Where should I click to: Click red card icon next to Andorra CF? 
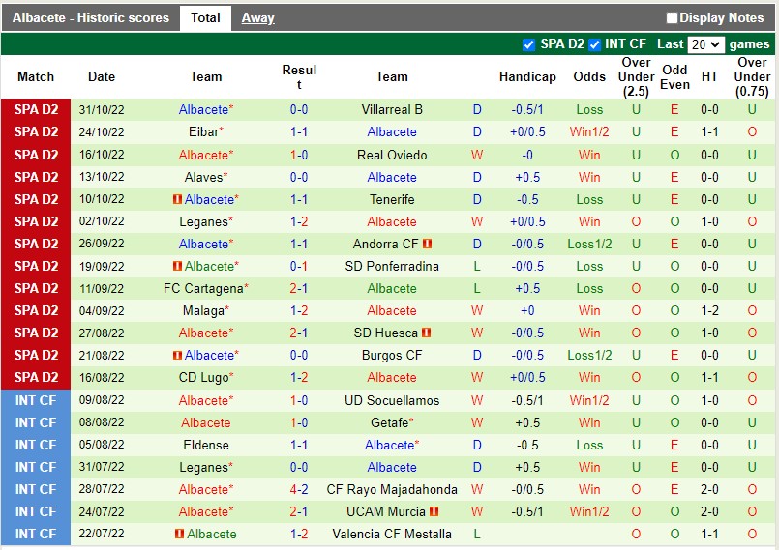point(428,244)
